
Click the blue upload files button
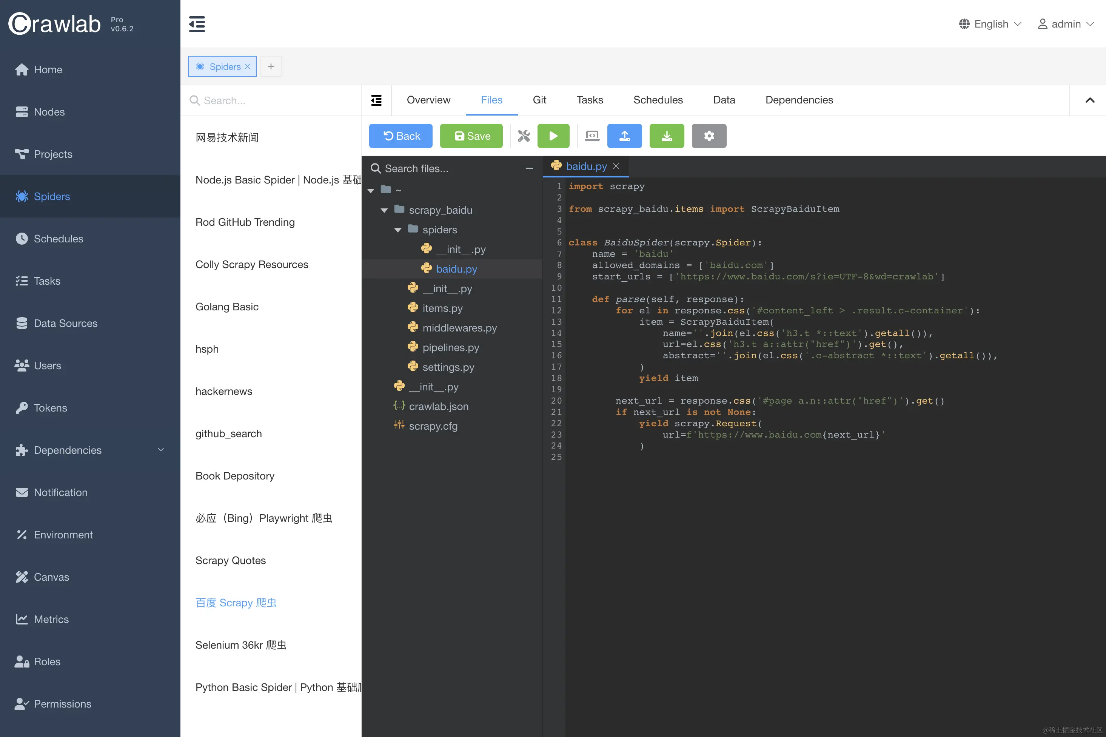pyautogui.click(x=624, y=136)
